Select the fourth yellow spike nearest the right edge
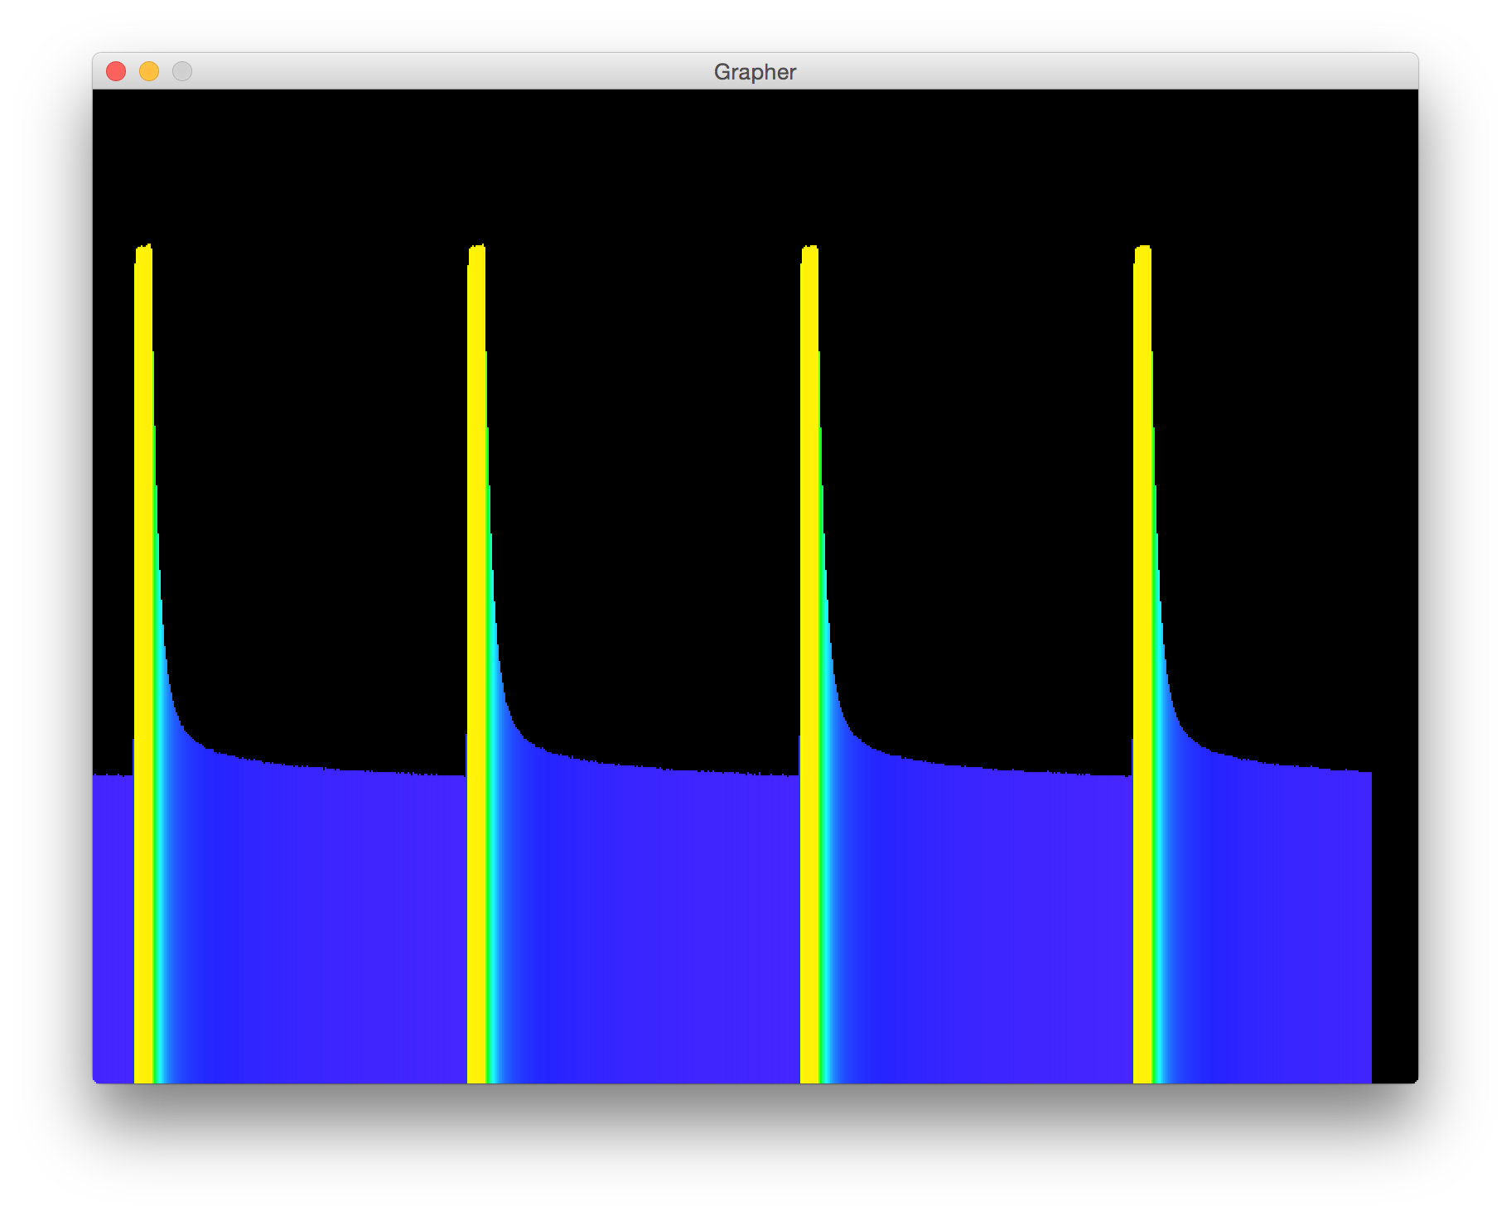The height and width of the screenshot is (1216, 1511). (x=1143, y=663)
